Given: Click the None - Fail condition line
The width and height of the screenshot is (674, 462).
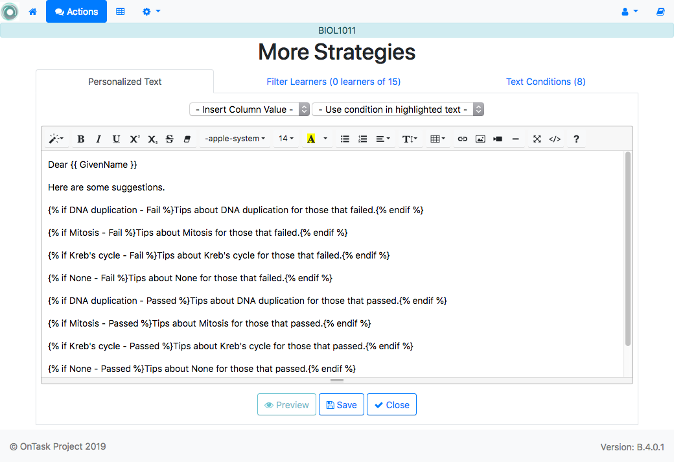Looking at the screenshot, I should pos(190,278).
